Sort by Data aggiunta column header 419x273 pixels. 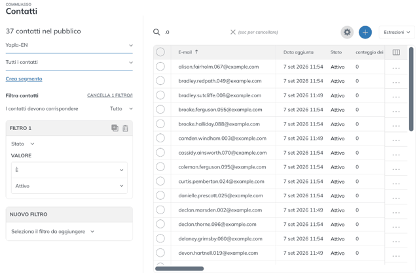click(299, 52)
